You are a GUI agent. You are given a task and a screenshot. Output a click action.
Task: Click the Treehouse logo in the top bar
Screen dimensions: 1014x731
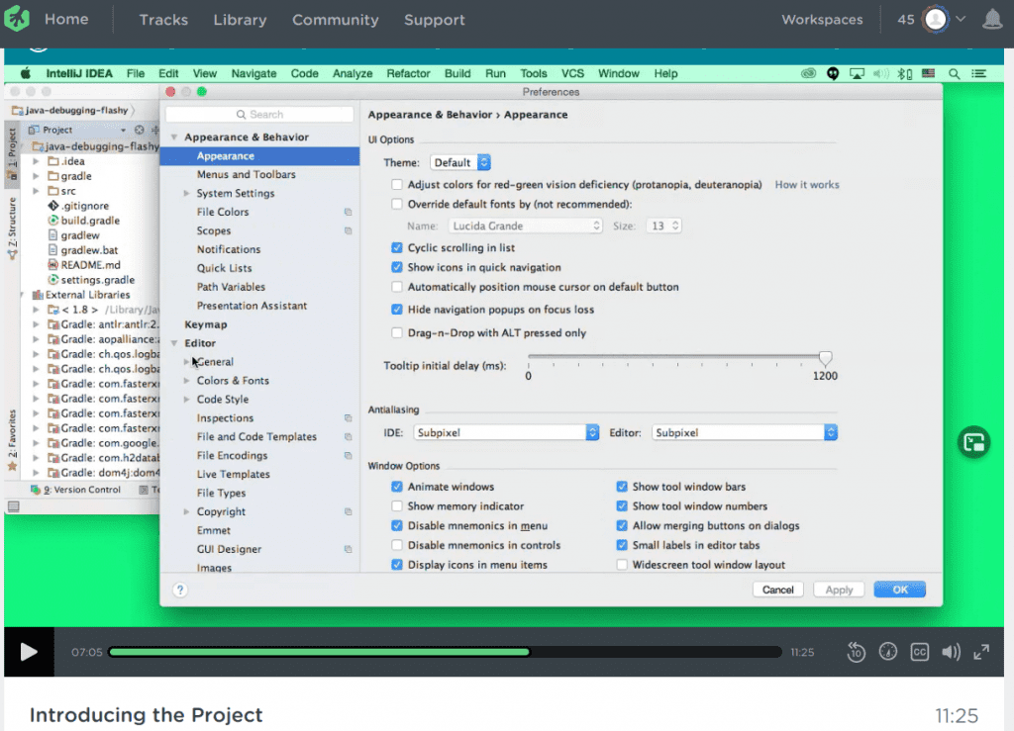click(16, 19)
